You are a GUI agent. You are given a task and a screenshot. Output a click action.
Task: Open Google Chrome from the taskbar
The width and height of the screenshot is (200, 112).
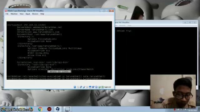pos(40,109)
